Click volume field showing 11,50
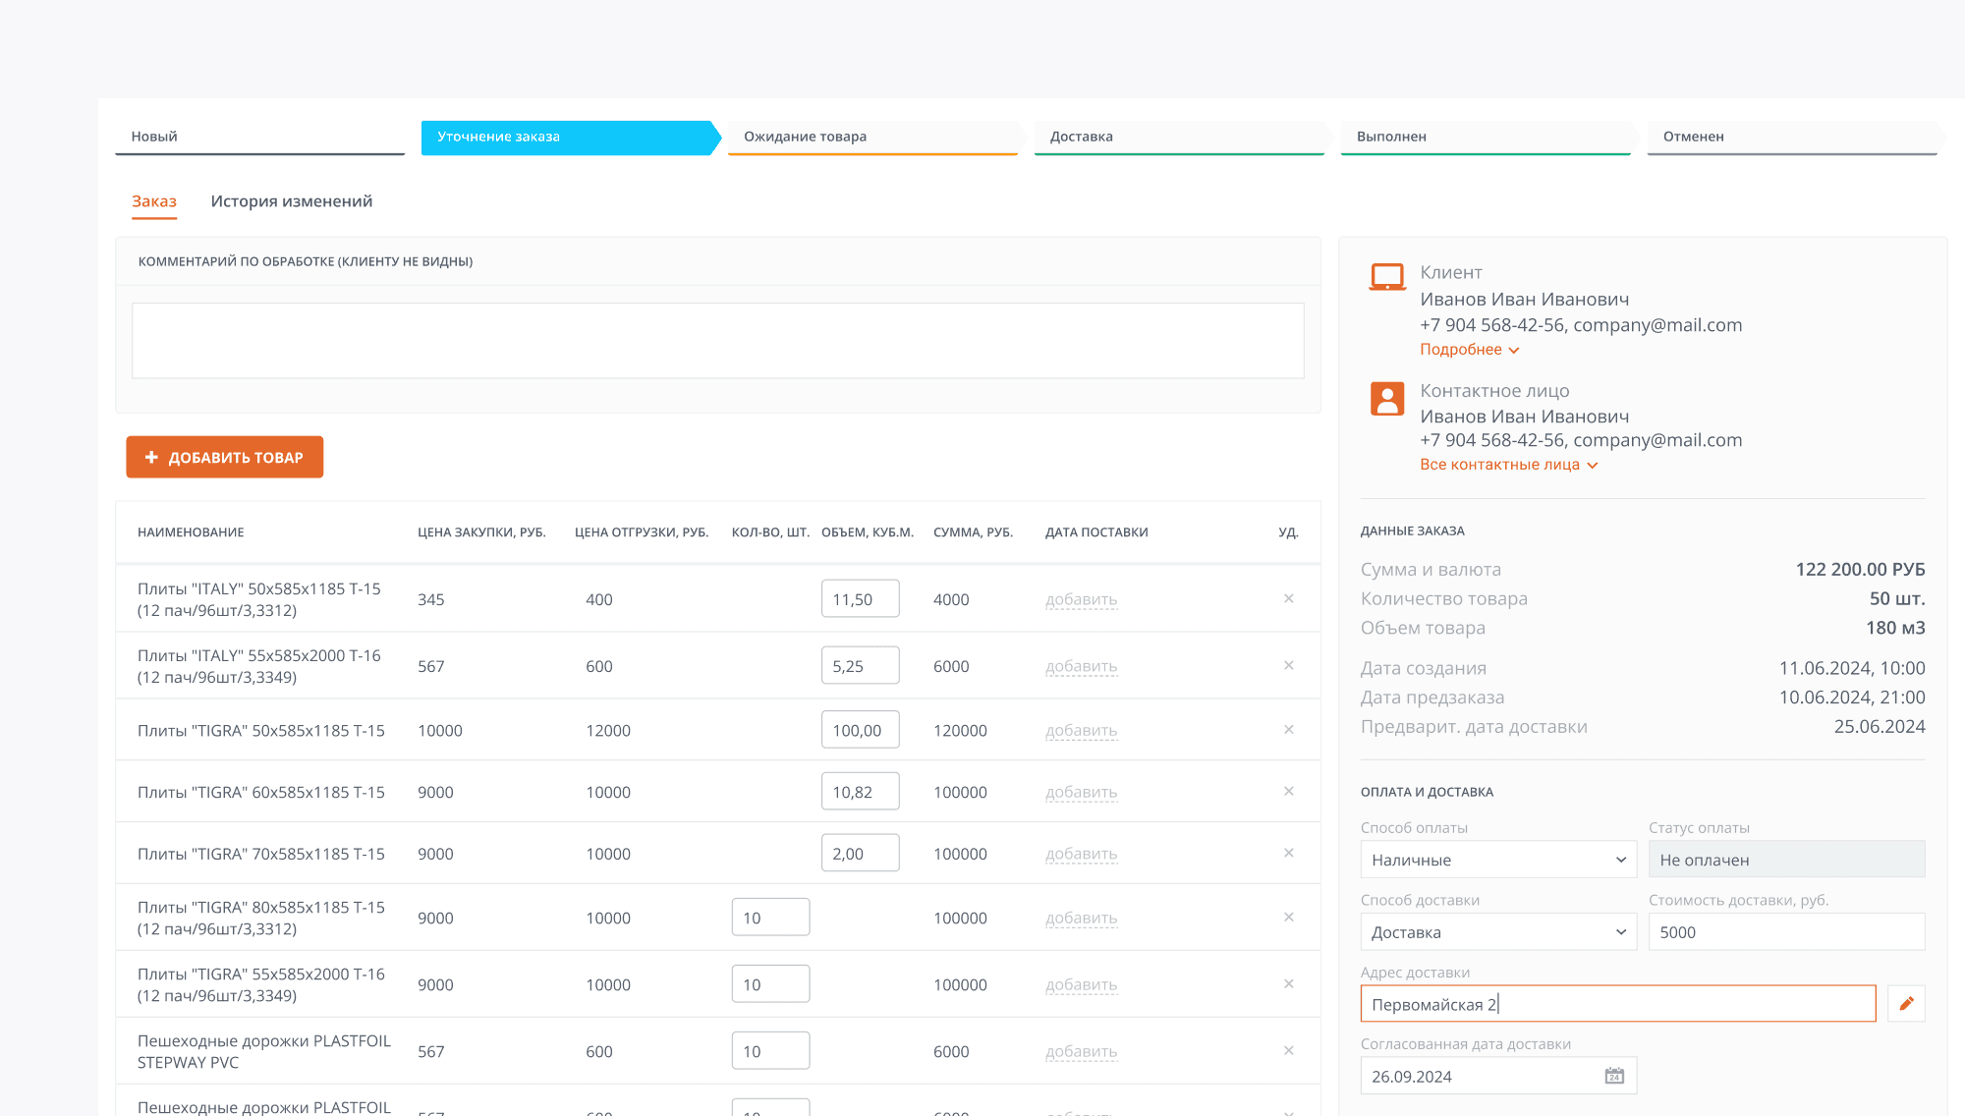This screenshot has height=1116, width=1965. pos(860,599)
